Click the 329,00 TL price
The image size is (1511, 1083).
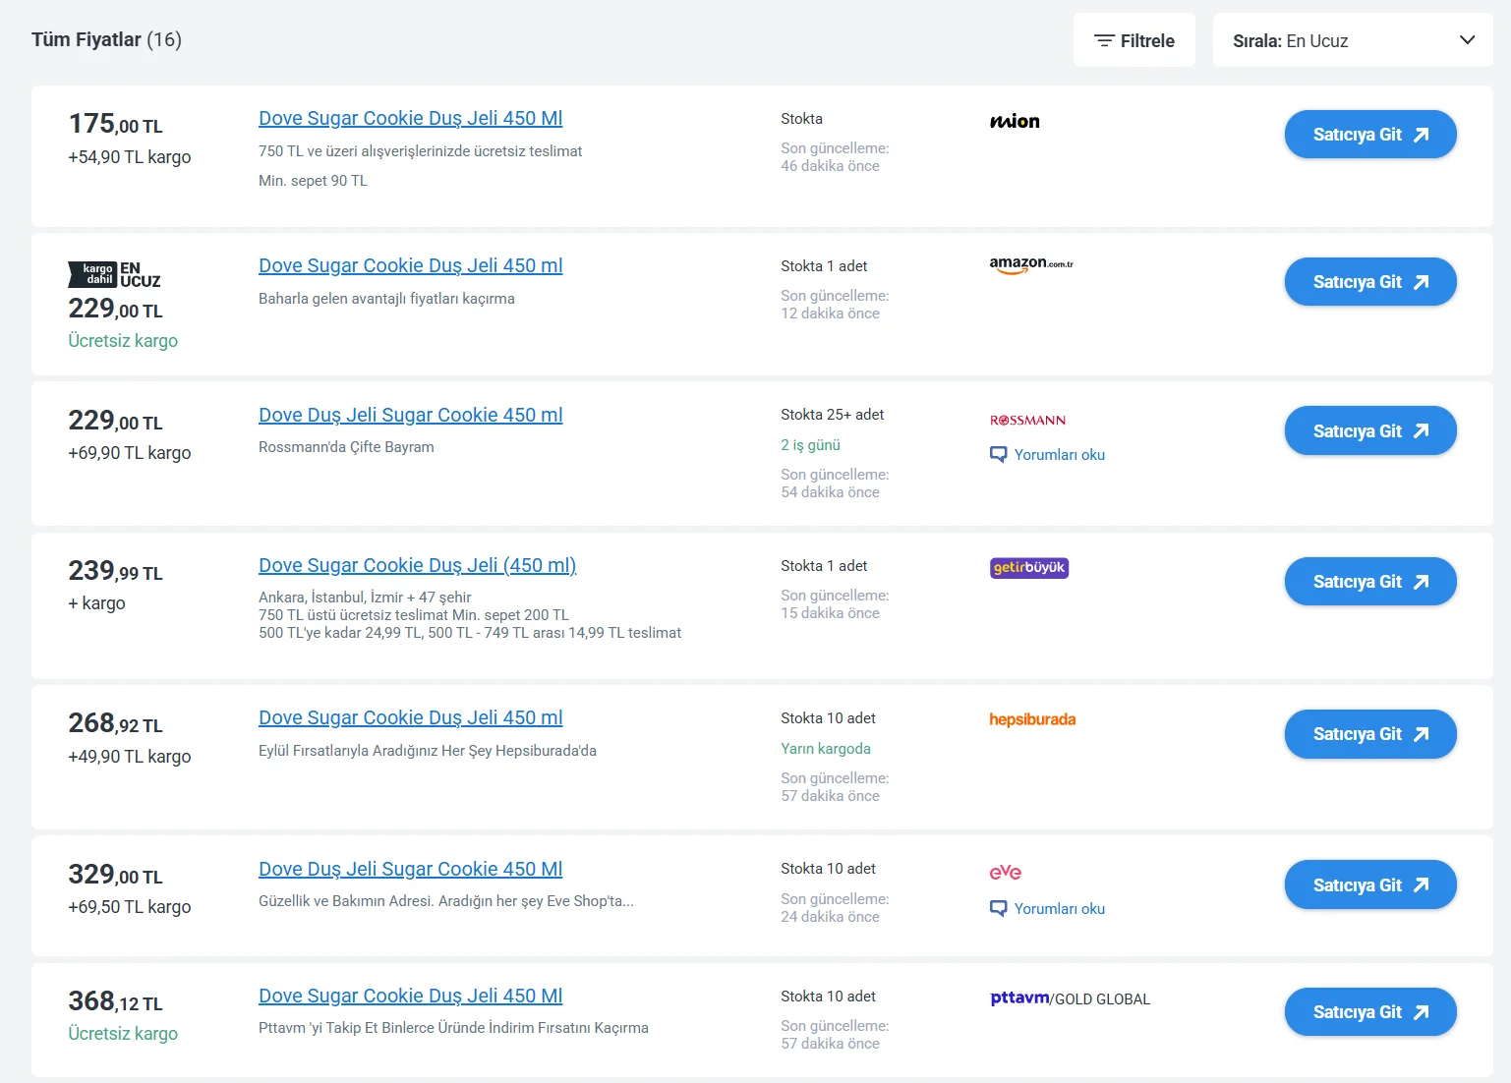coord(115,875)
